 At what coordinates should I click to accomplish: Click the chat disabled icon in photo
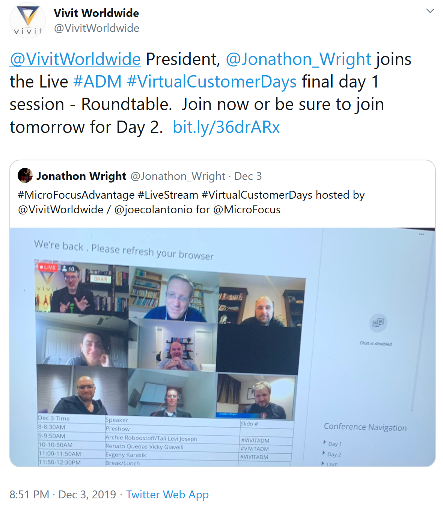(x=378, y=323)
